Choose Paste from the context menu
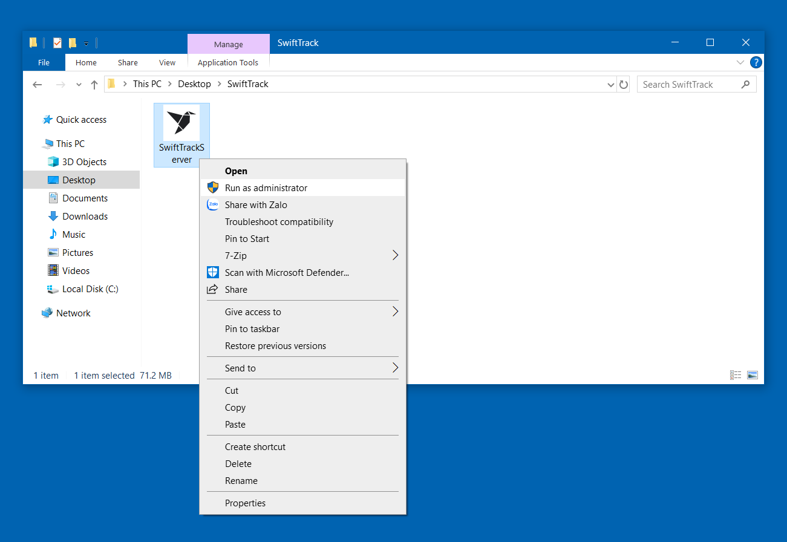The width and height of the screenshot is (787, 542). (302, 425)
